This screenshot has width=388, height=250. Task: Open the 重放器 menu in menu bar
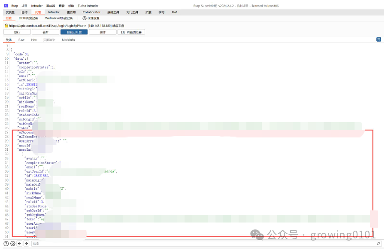pos(51,6)
